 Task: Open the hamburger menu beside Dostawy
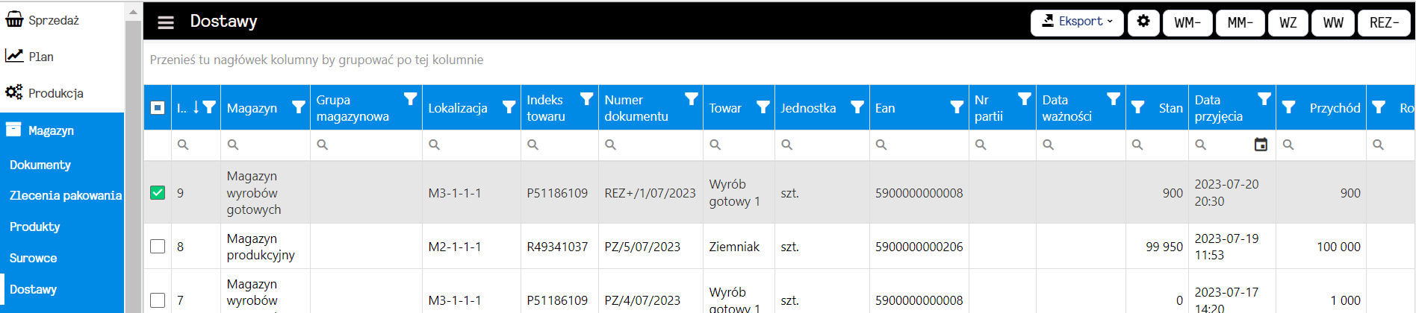tap(166, 22)
